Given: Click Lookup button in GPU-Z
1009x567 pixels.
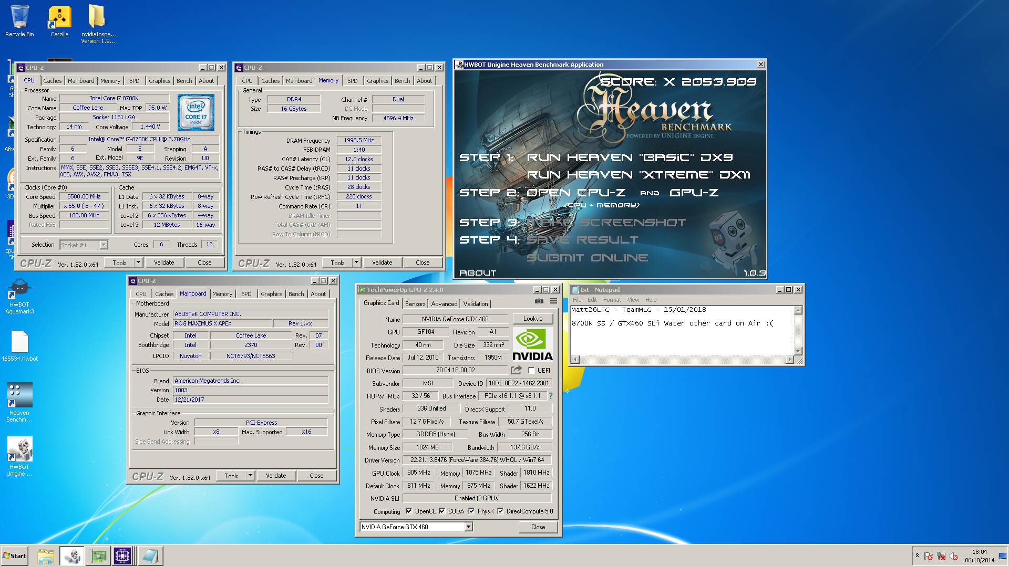Looking at the screenshot, I should tap(532, 319).
